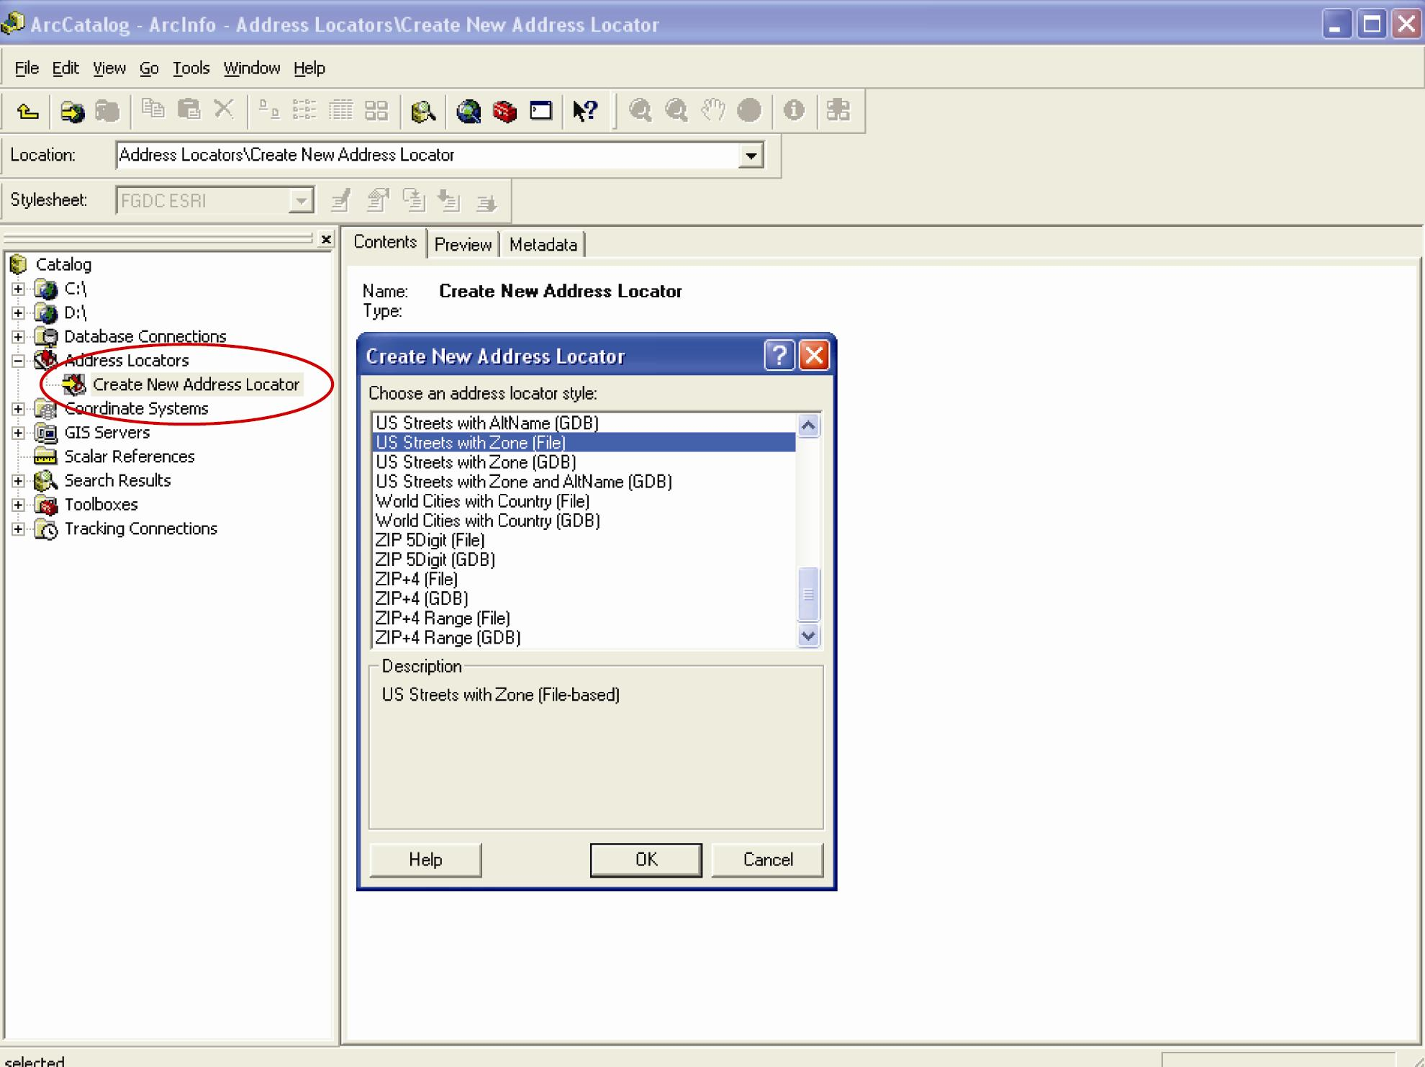
Task: Click the Create Thumbnail icon
Action: (x=838, y=110)
